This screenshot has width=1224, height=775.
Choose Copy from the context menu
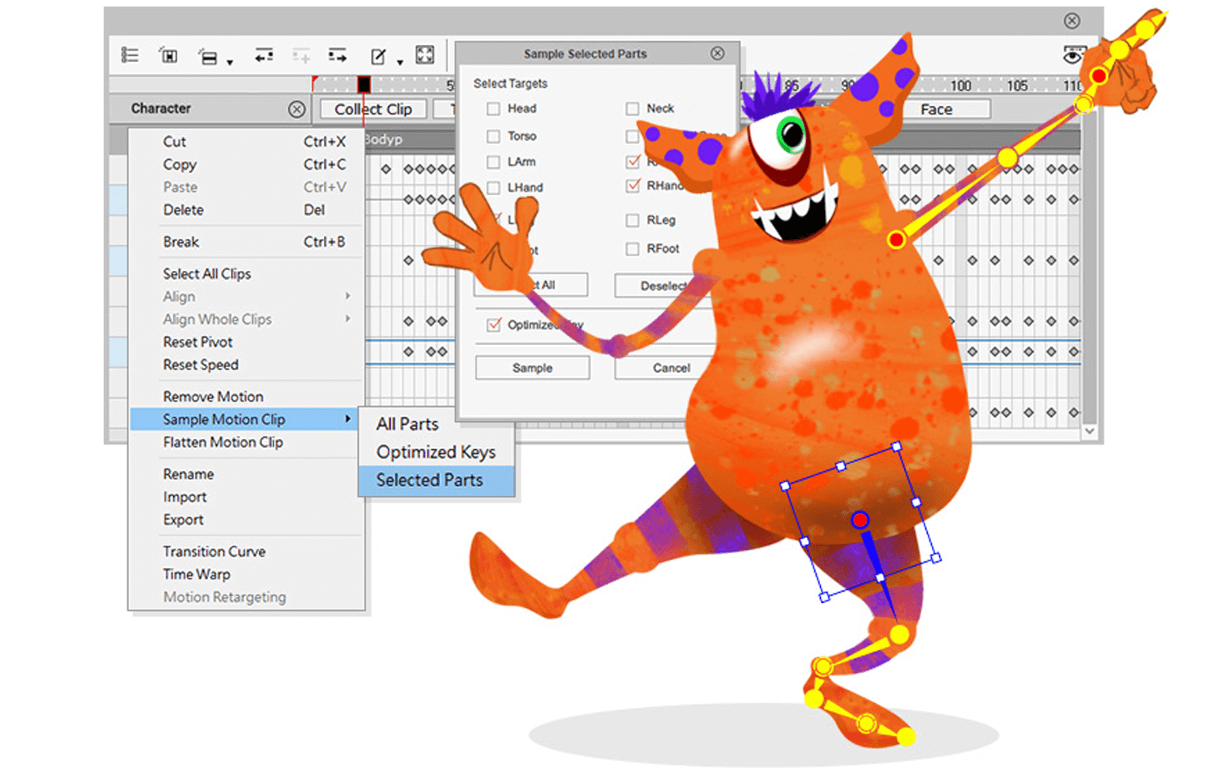246,164
